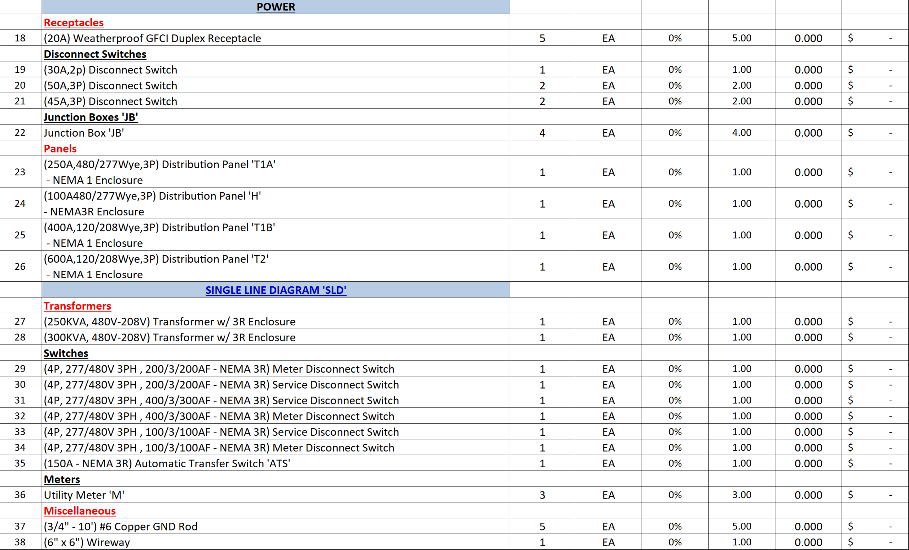909x550 pixels.
Task: Select the Miscellaneous section heading
Action: 80,511
